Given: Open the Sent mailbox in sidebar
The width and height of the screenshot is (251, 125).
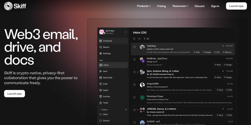Looking at the screenshot, I should (x=105, y=71).
